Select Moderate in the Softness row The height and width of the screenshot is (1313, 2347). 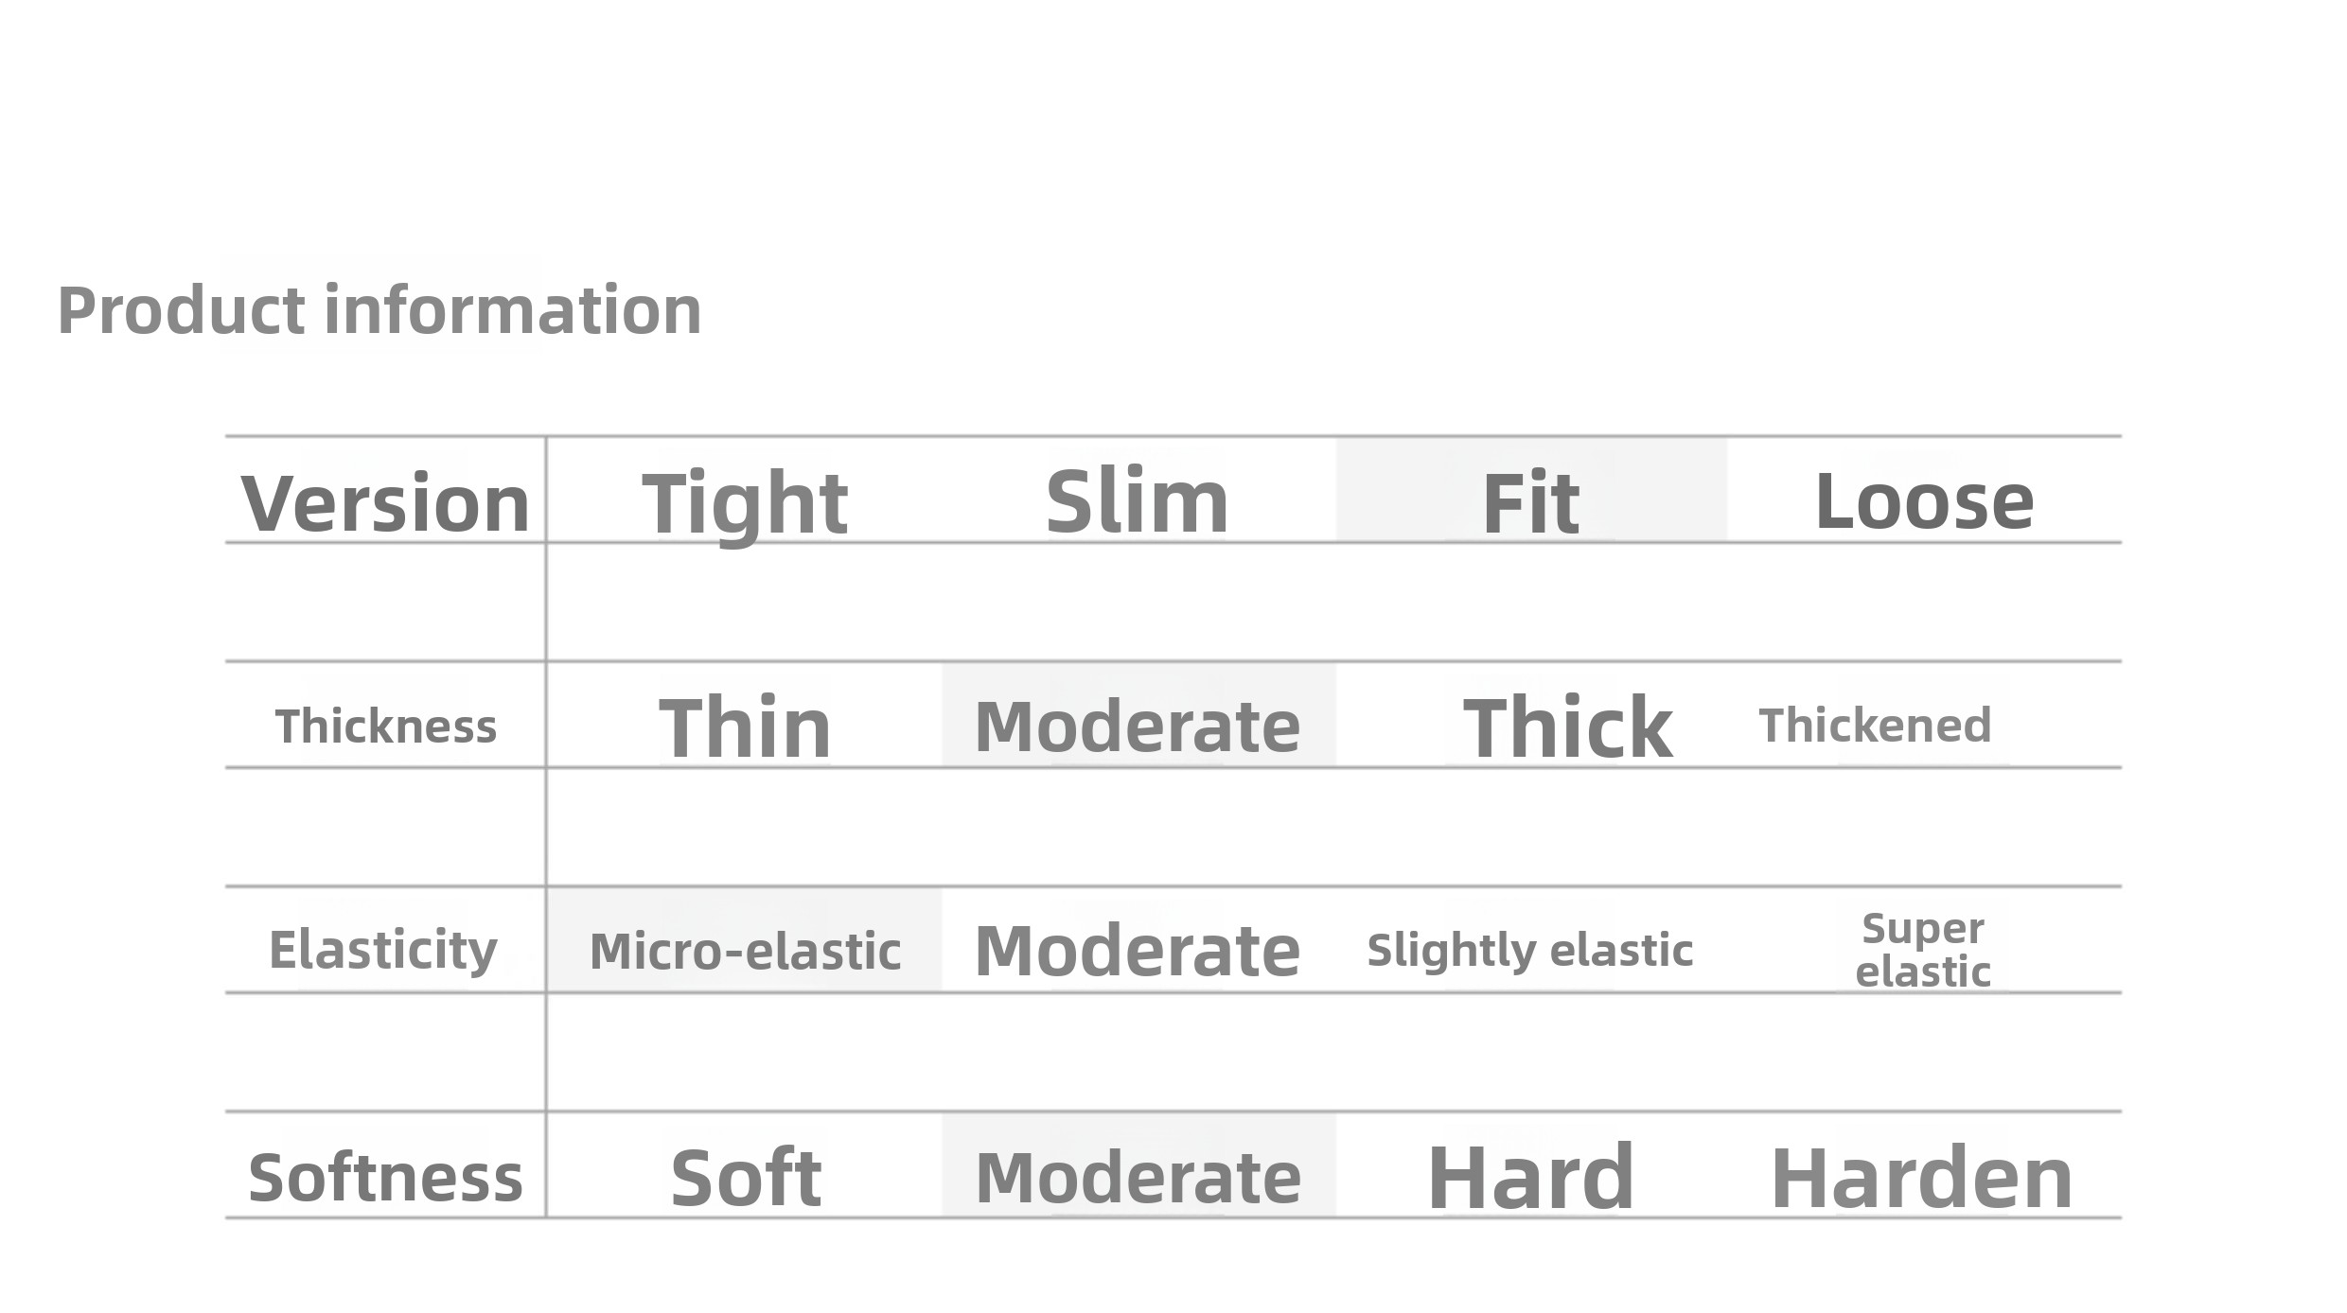pos(1138,1178)
